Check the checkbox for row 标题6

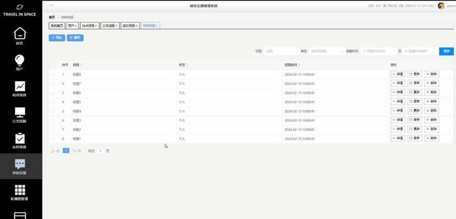53,93
